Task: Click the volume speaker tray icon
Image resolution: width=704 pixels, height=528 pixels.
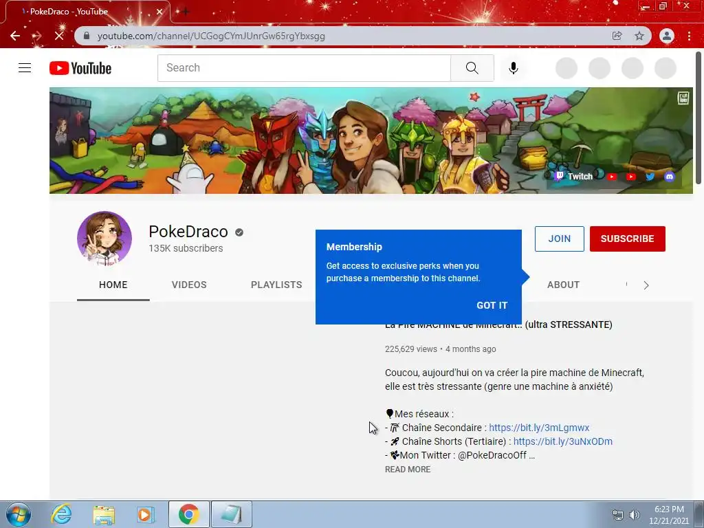Action: (x=635, y=515)
